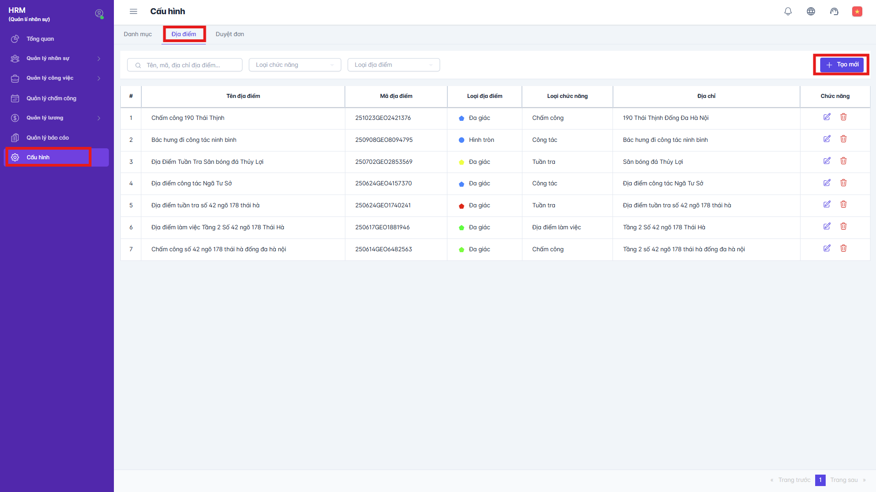Screen dimensions: 876x492
Task: Click the Vietnam flag icon
Action: point(857,11)
